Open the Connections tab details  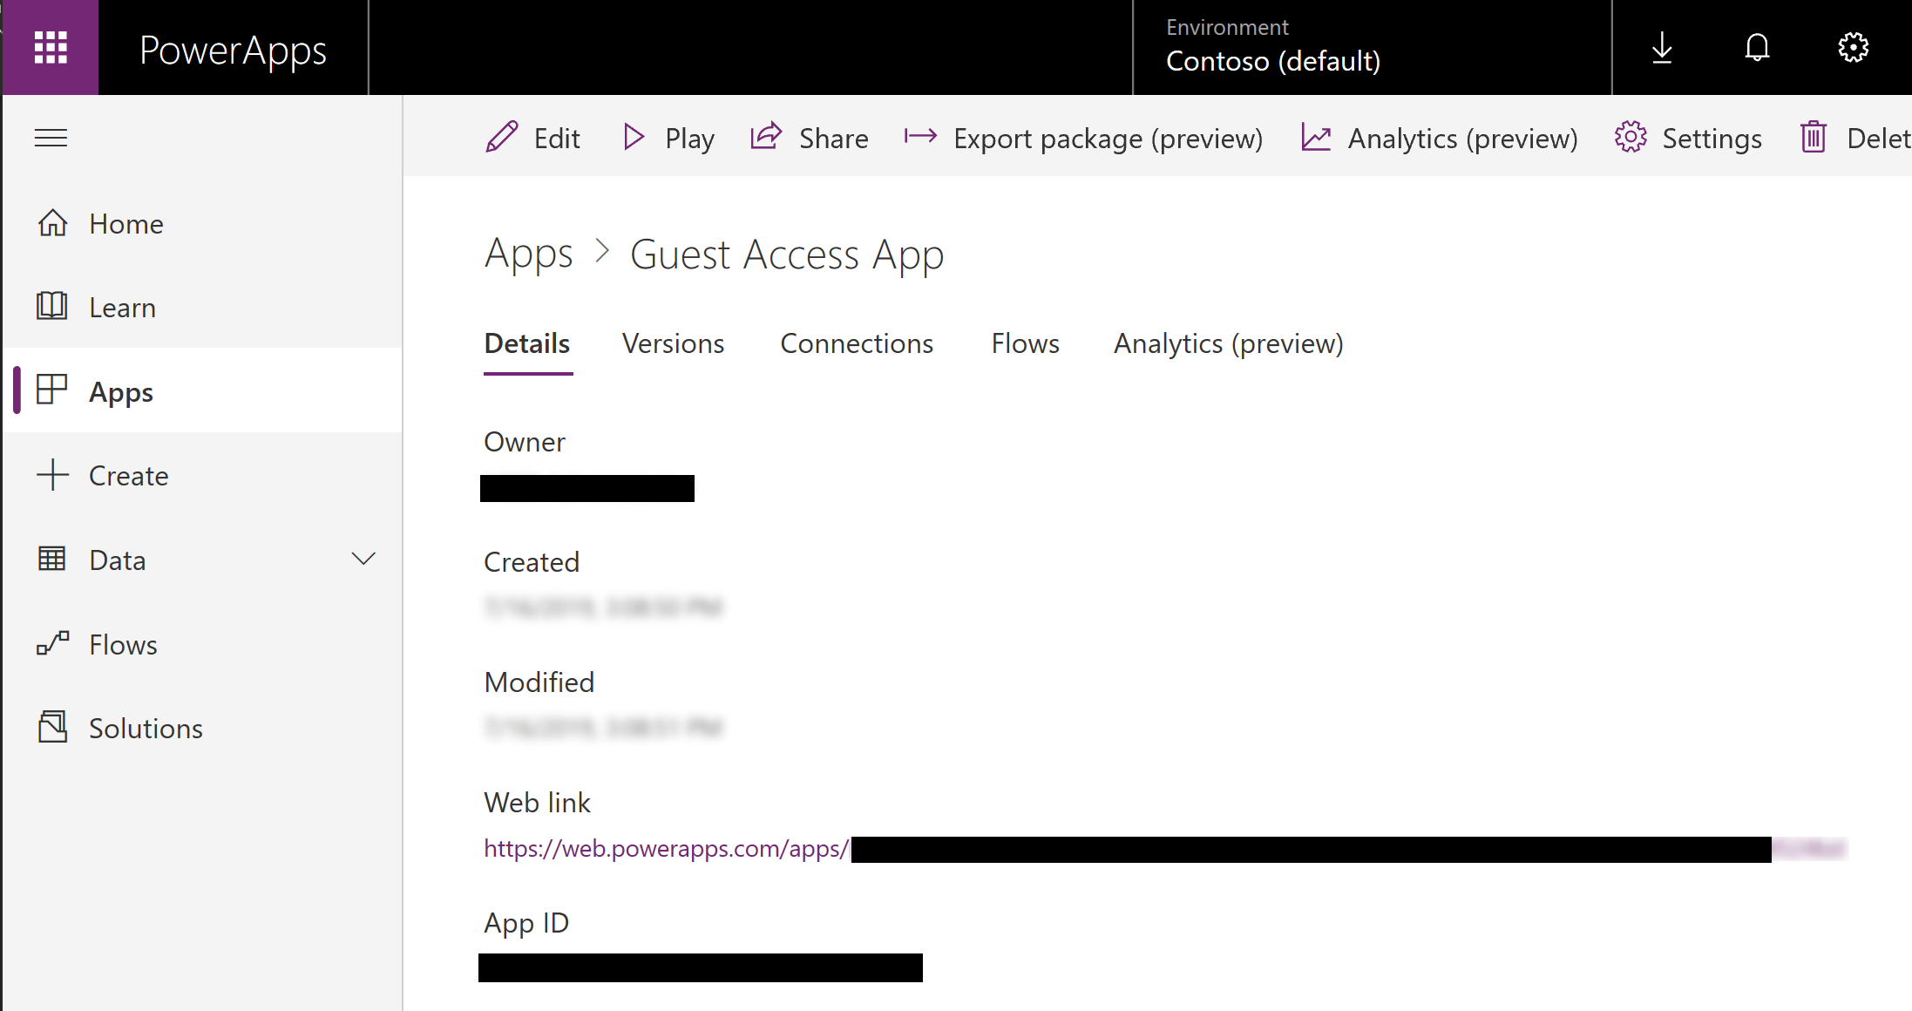tap(858, 343)
